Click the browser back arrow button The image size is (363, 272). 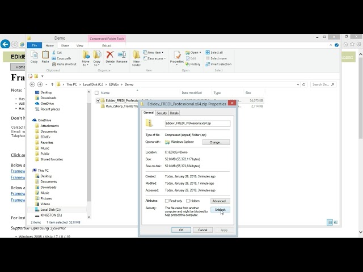point(5,44)
